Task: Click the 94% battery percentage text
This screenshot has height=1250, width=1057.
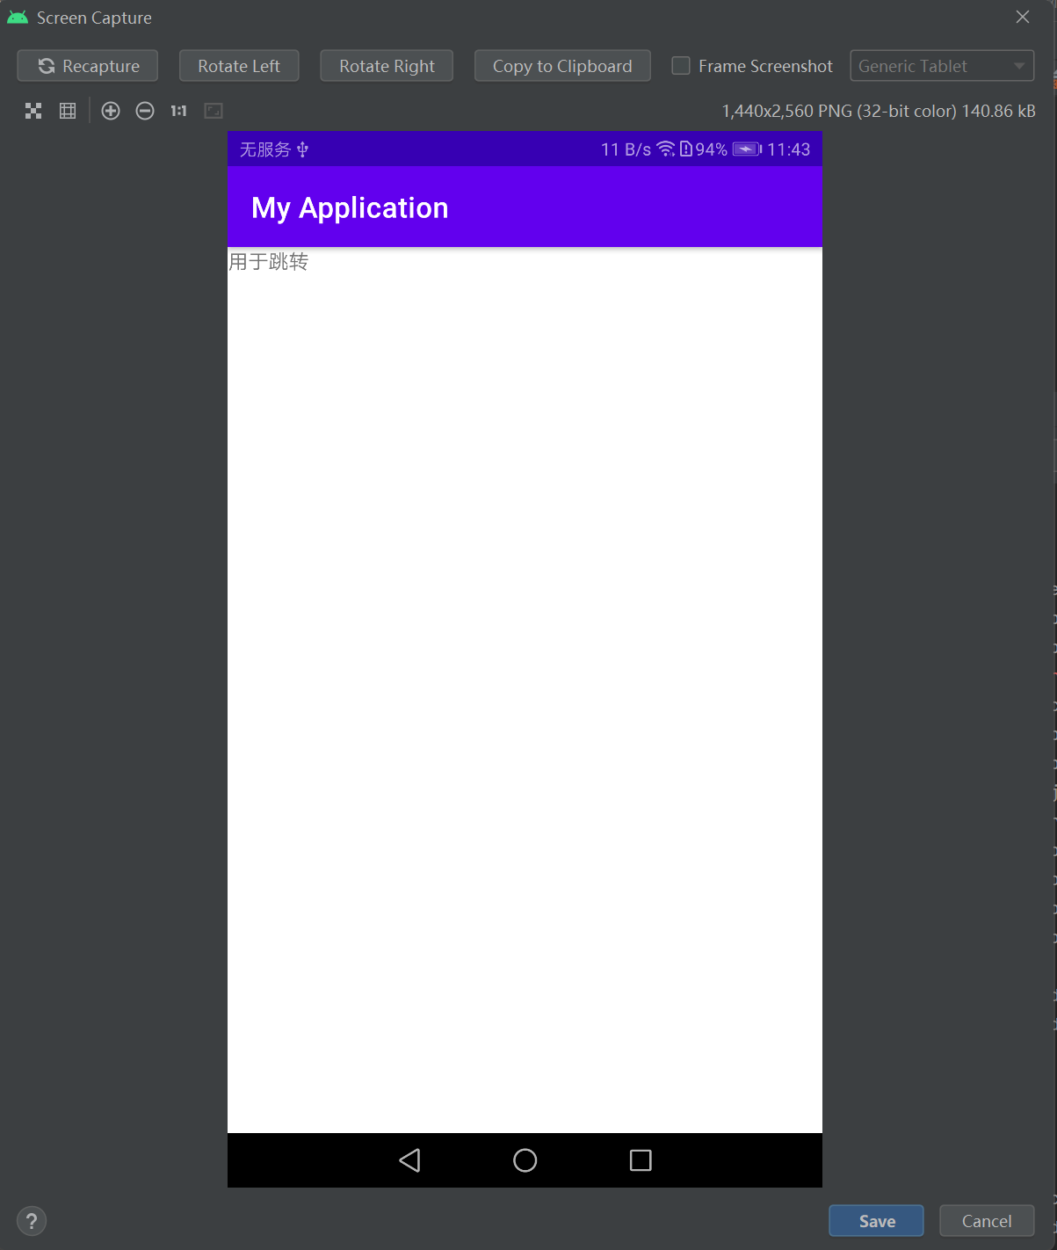Action: [712, 149]
